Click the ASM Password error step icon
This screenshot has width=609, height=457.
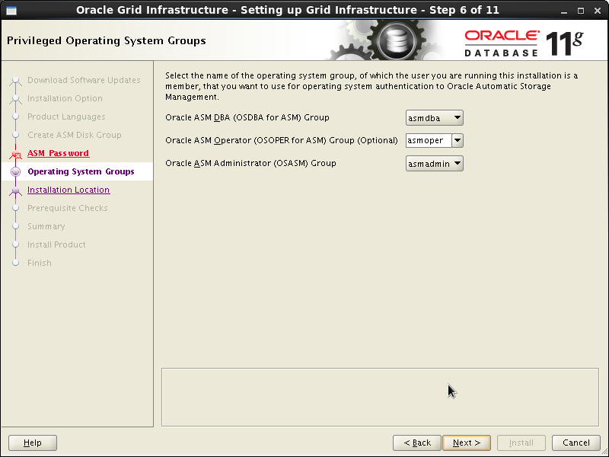(x=15, y=155)
